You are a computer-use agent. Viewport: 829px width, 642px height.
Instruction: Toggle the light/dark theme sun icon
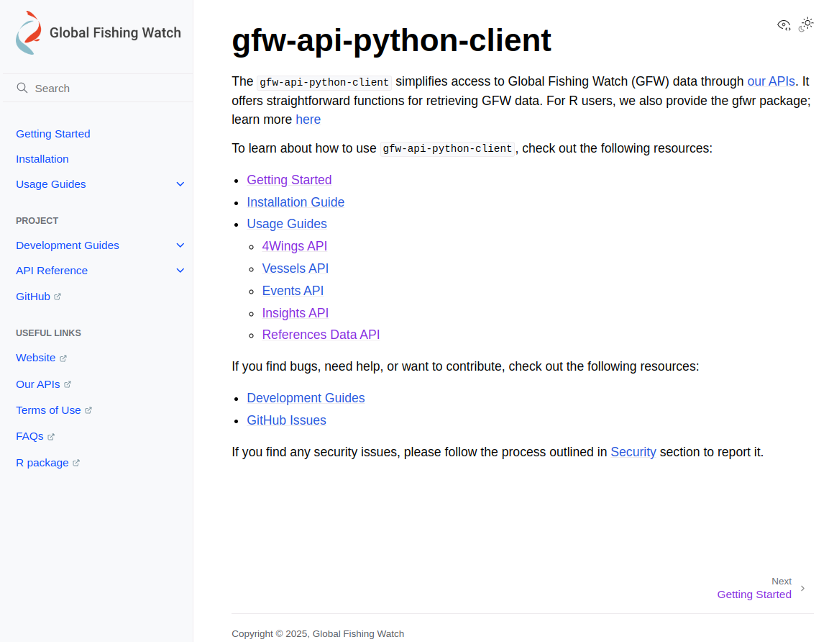point(806,24)
